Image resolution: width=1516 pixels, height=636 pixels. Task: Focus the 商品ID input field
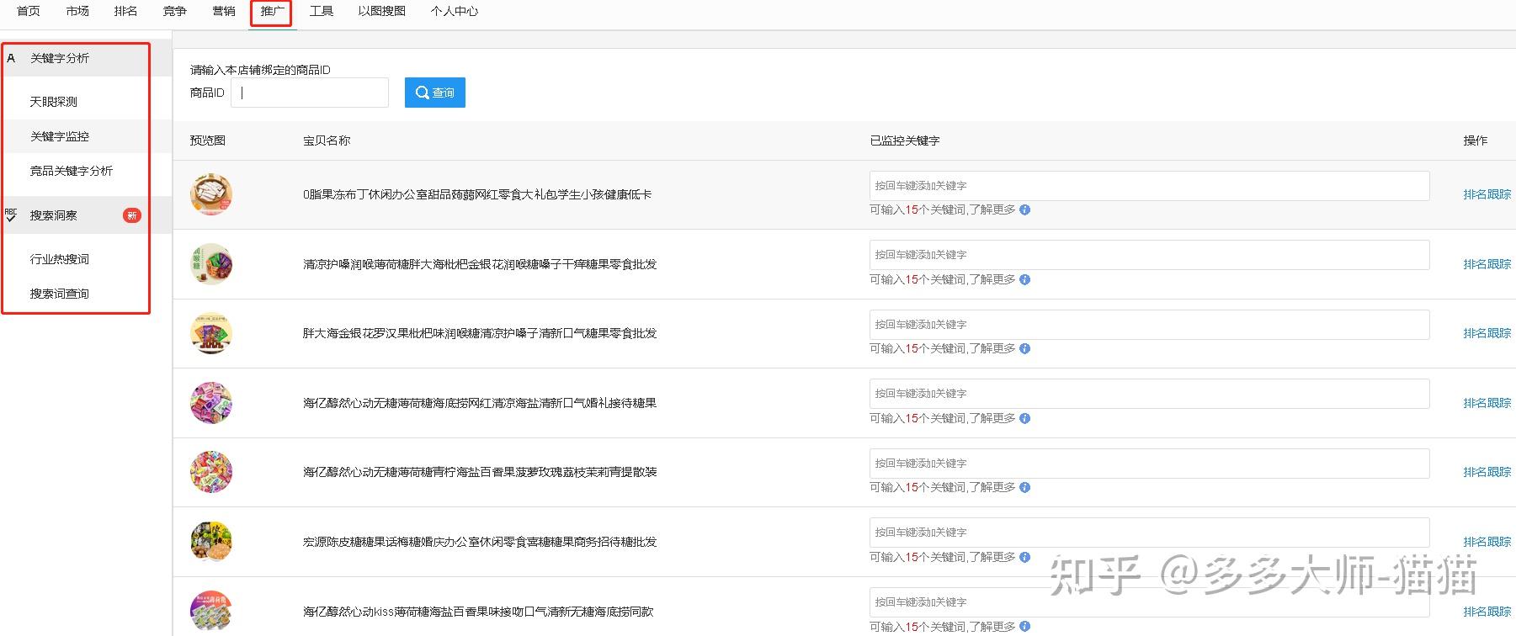[x=310, y=93]
